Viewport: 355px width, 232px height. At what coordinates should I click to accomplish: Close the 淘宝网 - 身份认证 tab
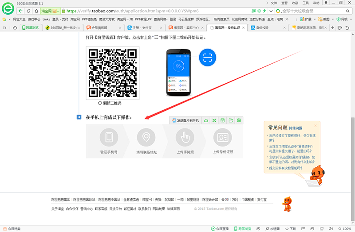point(243,28)
